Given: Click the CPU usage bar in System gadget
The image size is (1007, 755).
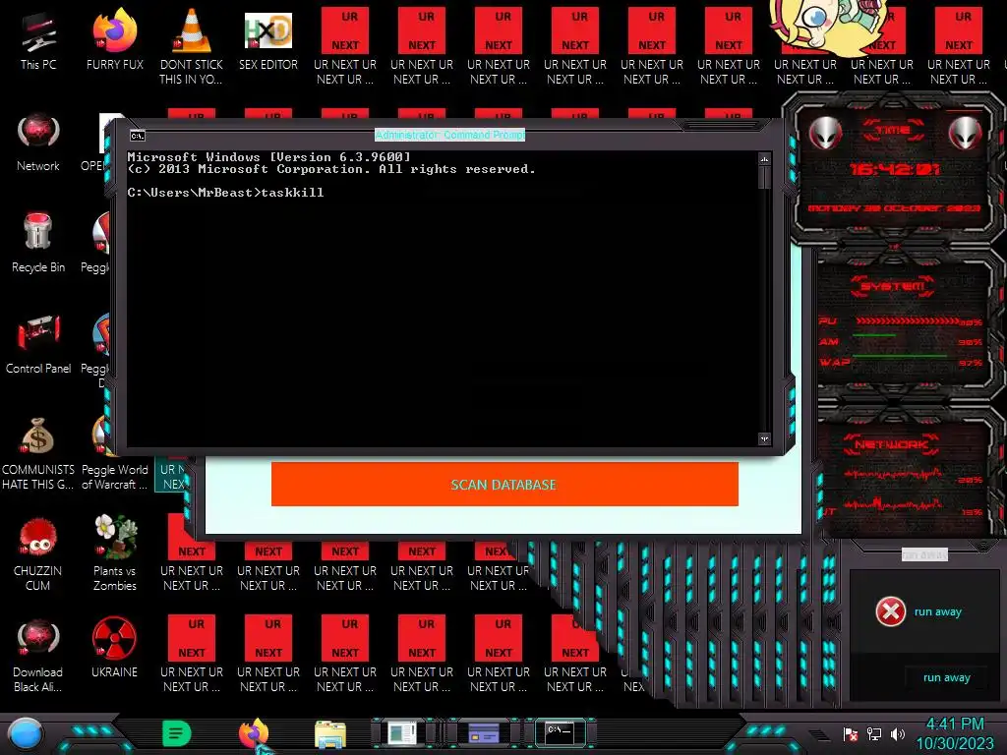Looking at the screenshot, I should 908,320.
